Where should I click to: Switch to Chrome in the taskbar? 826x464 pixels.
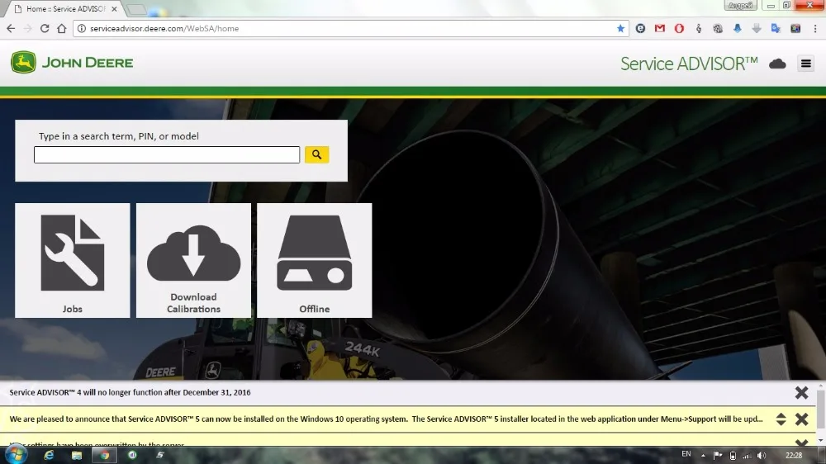pos(105,455)
